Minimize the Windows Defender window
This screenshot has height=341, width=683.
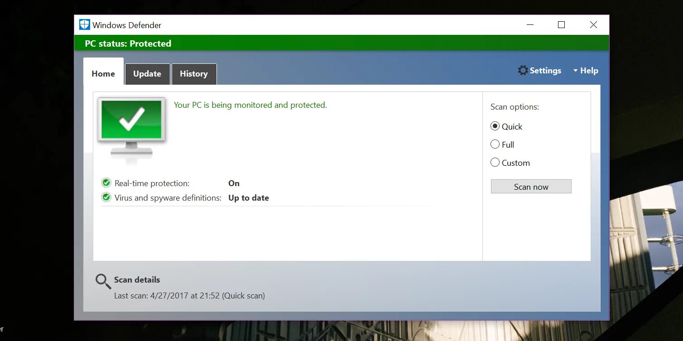(529, 25)
